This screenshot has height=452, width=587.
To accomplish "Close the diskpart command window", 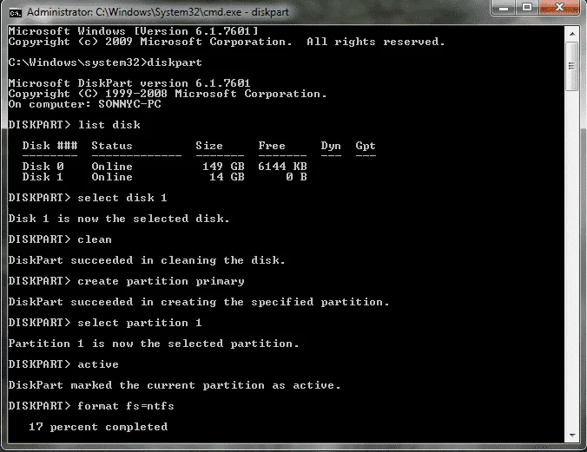I will (559, 8).
